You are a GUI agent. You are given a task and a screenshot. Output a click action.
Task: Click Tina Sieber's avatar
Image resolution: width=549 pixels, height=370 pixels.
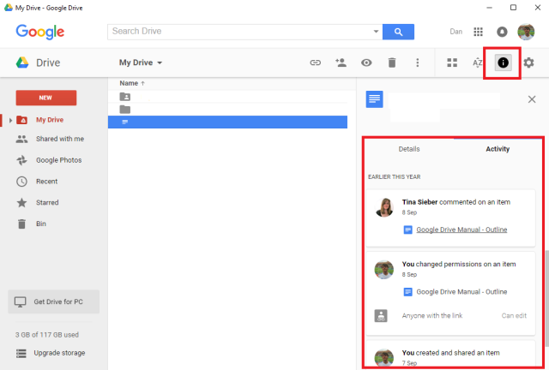coord(384,207)
